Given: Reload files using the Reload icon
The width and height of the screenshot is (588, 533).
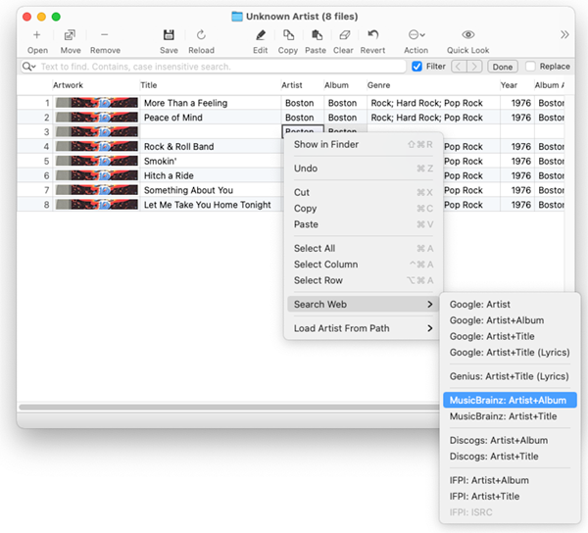Looking at the screenshot, I should pos(201,35).
